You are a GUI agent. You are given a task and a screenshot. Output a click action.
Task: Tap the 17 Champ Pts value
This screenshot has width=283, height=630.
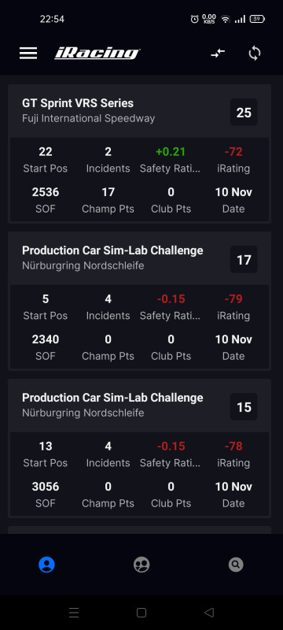(108, 192)
